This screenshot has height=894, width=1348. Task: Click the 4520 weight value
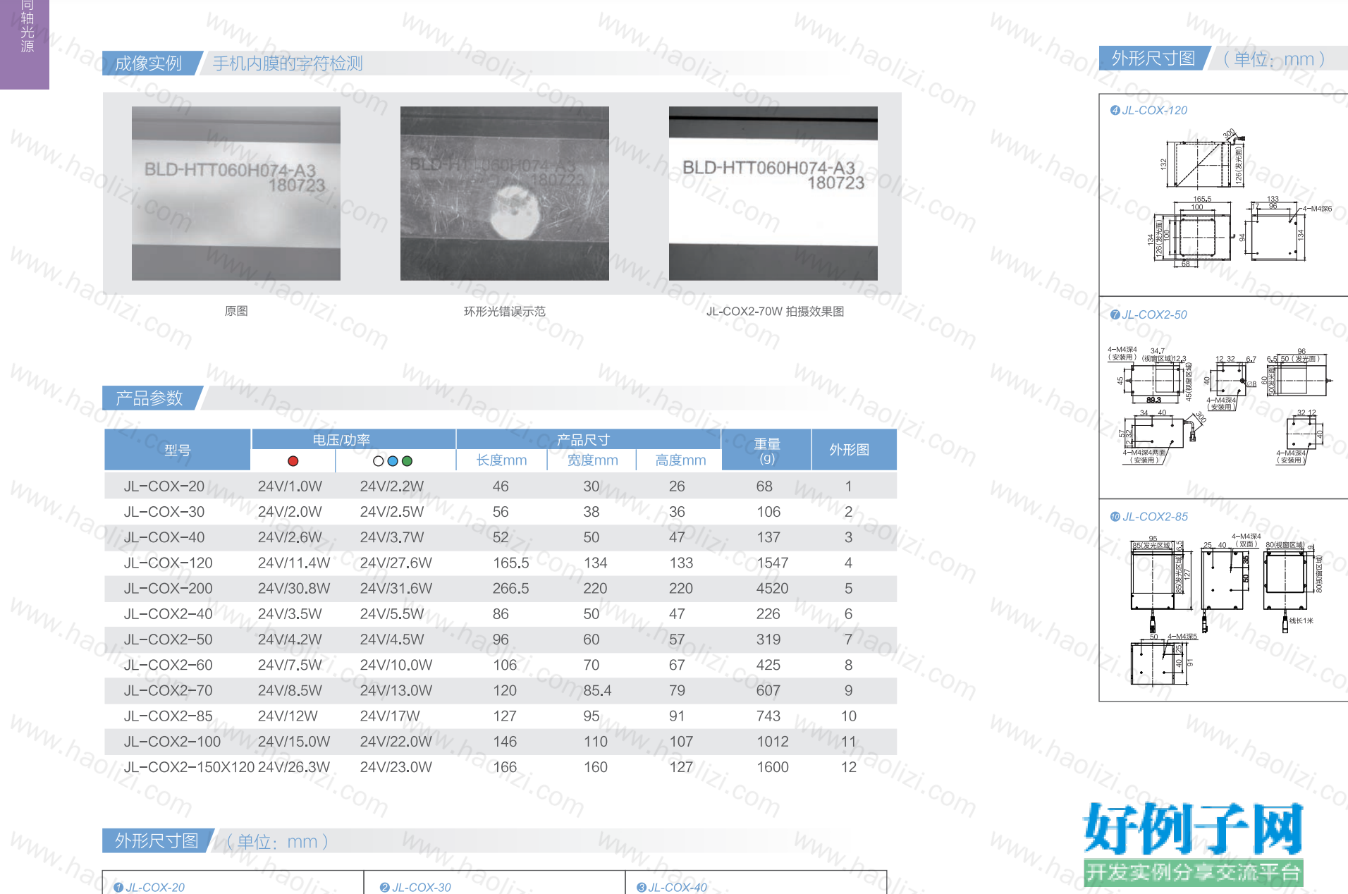pos(772,588)
